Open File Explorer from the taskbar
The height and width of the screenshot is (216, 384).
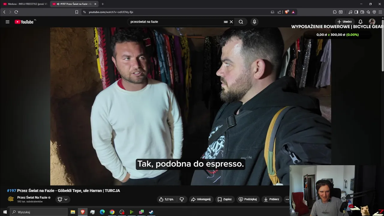tap(73, 212)
